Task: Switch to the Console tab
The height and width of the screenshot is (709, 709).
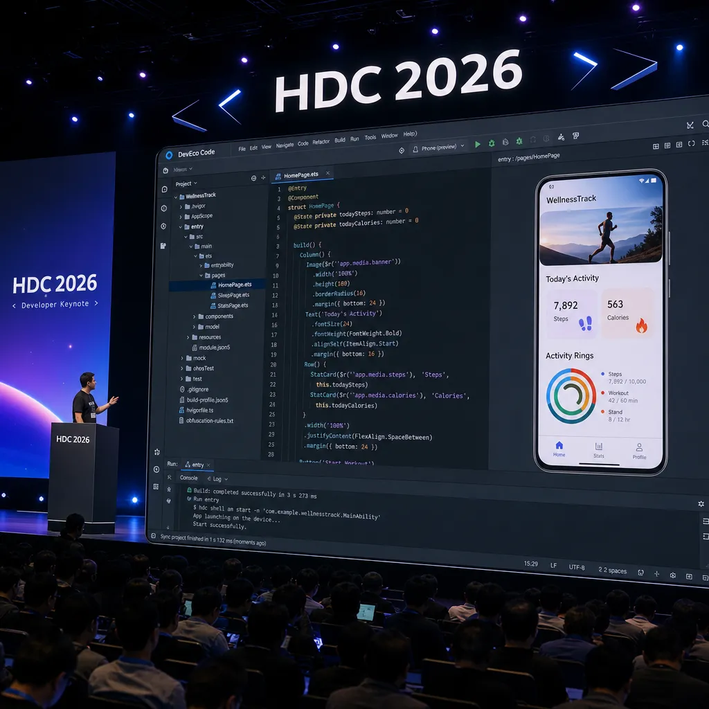Action: (188, 478)
